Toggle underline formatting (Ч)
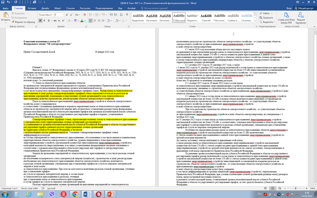The width and height of the screenshot is (317, 198). coord(49,21)
